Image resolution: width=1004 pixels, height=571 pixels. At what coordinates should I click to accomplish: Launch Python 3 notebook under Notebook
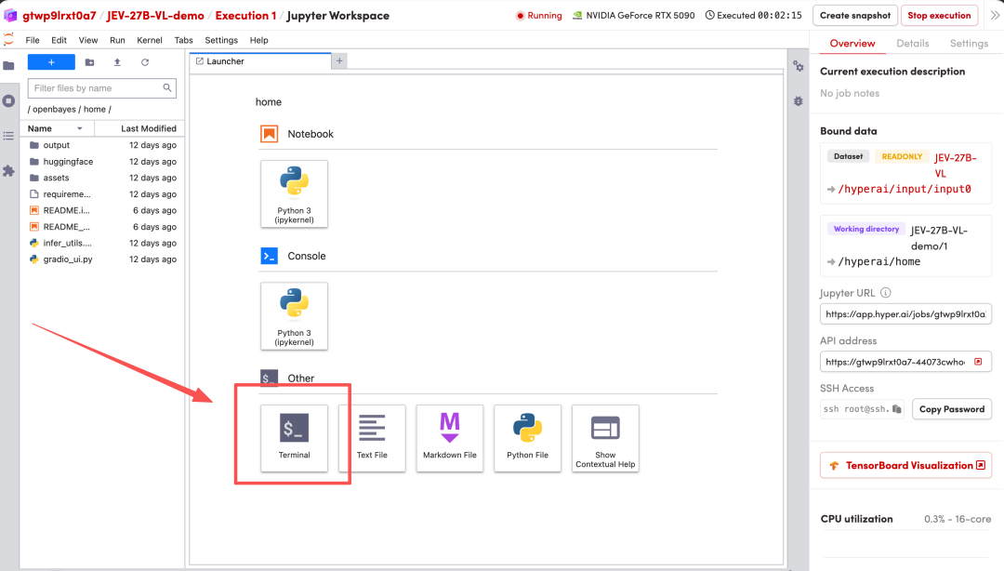[x=294, y=194]
